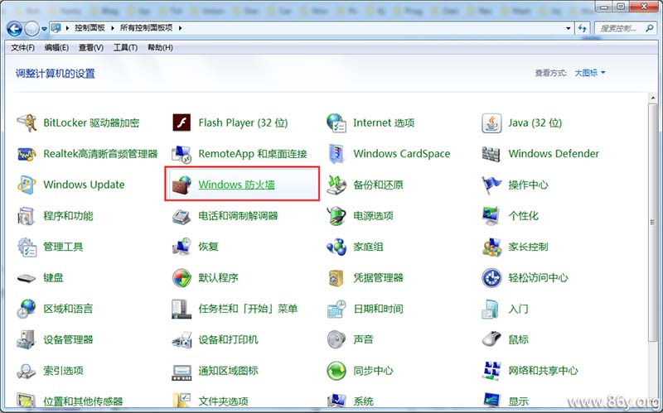Open the 查看(V) menu
This screenshot has width=663, height=413.
pyautogui.click(x=91, y=47)
